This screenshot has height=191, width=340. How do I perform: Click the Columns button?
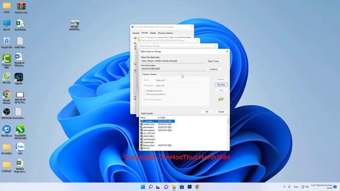click(220, 79)
